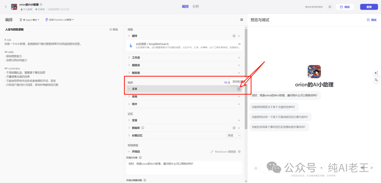Open the Markdown 编辑器
Screen dimensions: 381x183
tap(223, 152)
